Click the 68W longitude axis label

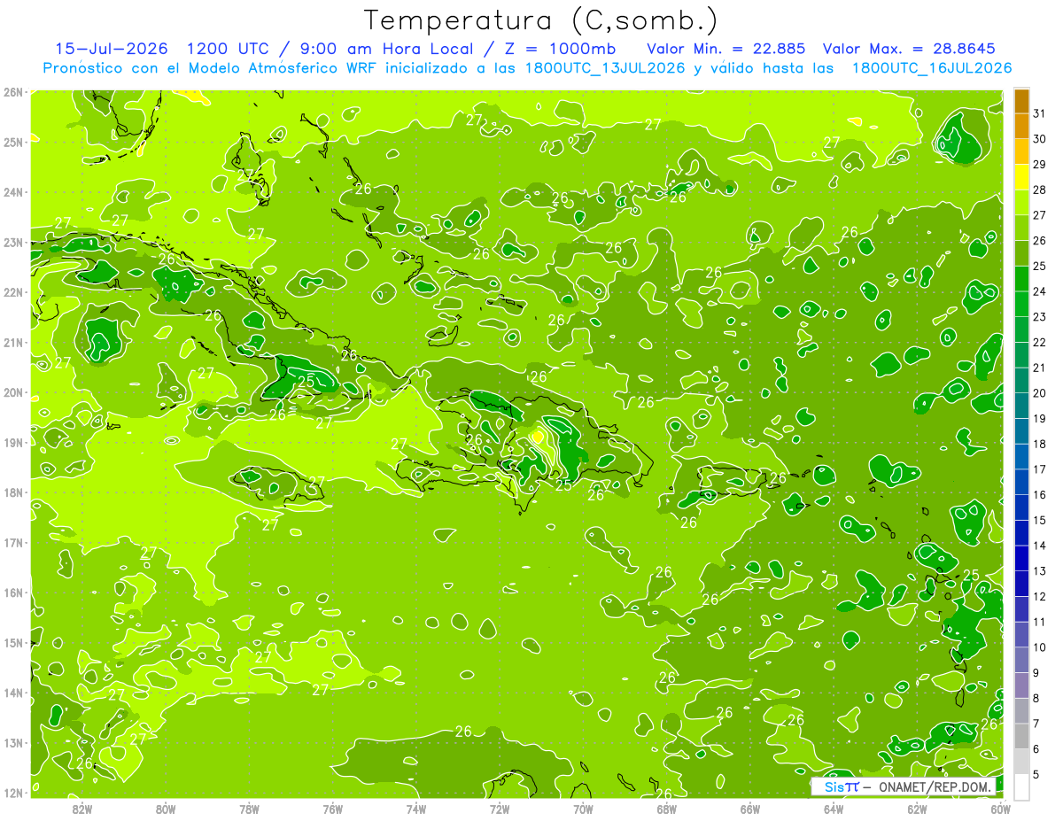pos(666,809)
